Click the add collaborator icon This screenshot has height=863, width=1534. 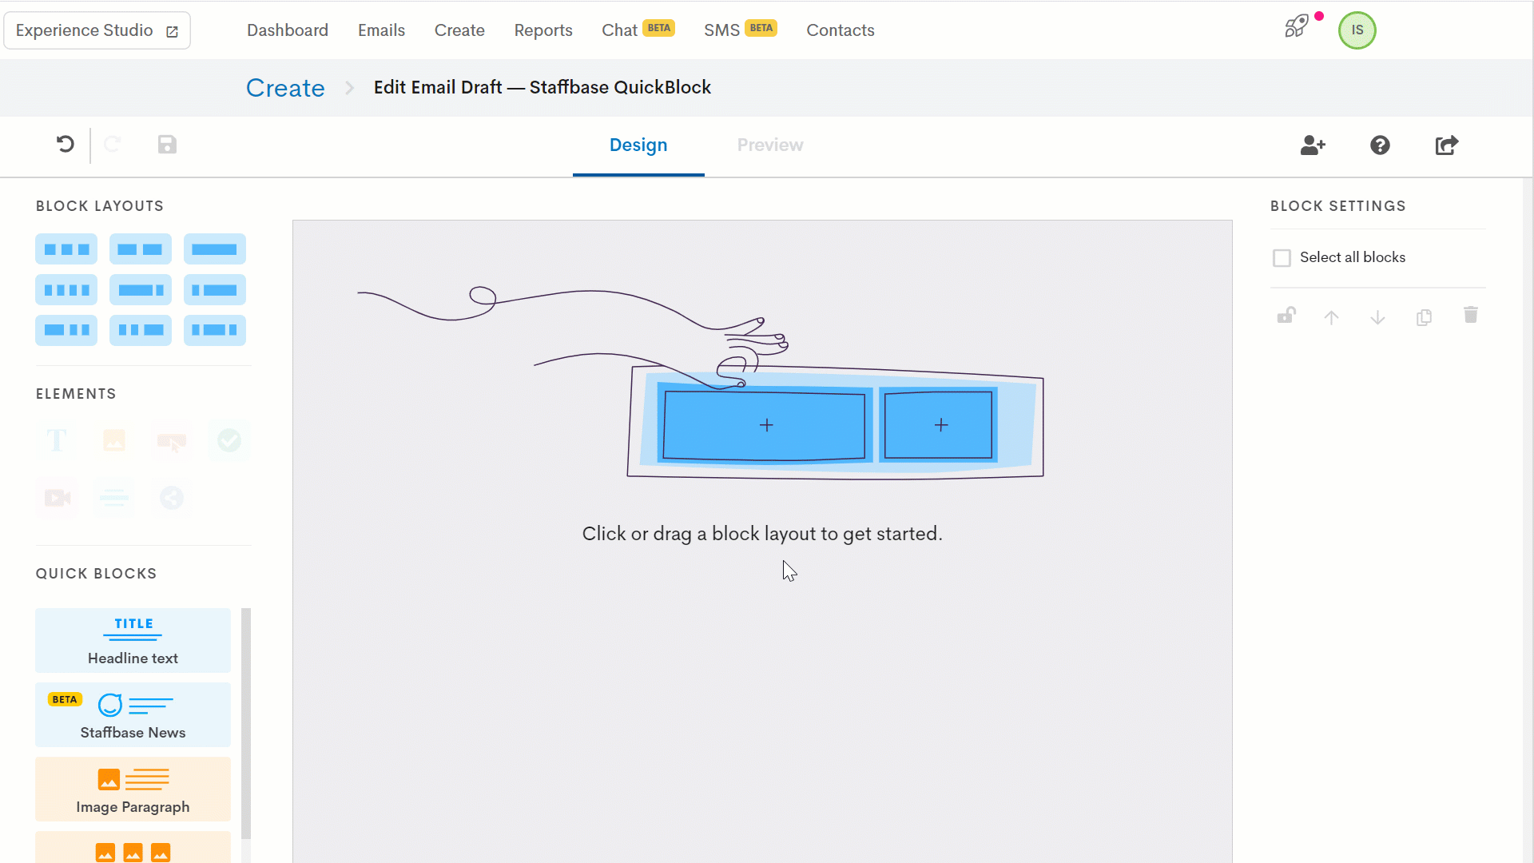tap(1312, 145)
